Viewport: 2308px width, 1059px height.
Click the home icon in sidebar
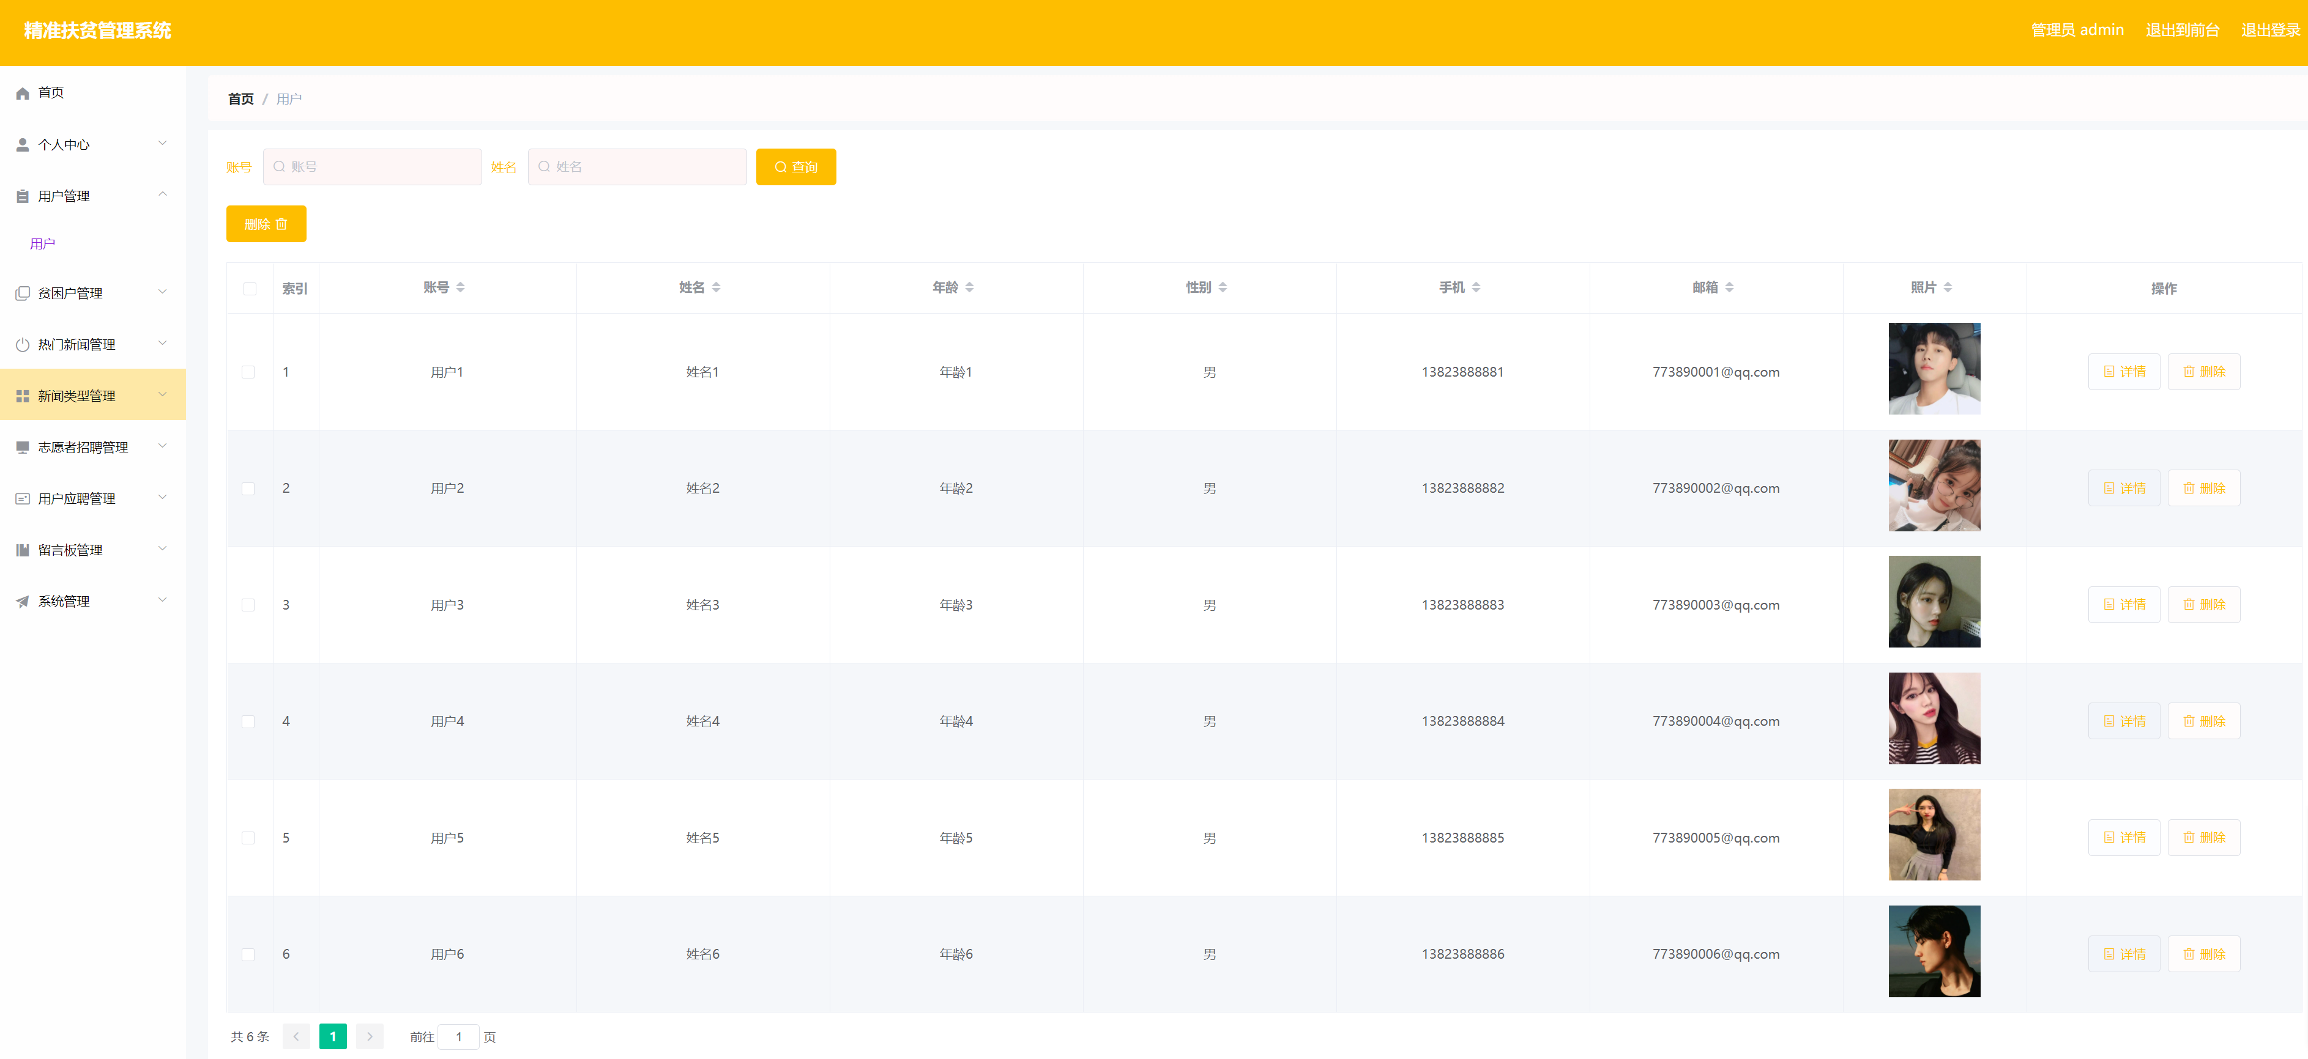[23, 93]
